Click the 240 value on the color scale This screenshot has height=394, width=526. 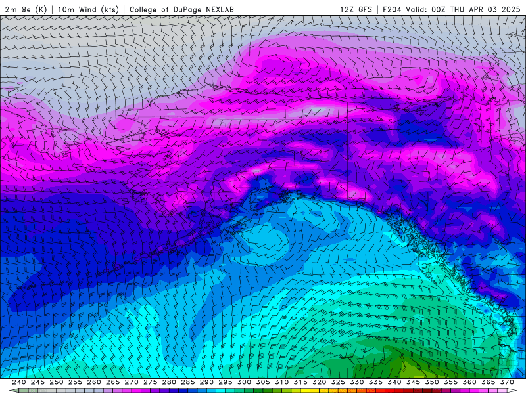coord(19,382)
